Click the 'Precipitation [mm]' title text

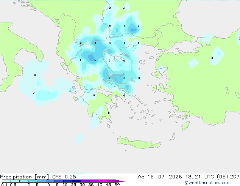(x=24, y=177)
